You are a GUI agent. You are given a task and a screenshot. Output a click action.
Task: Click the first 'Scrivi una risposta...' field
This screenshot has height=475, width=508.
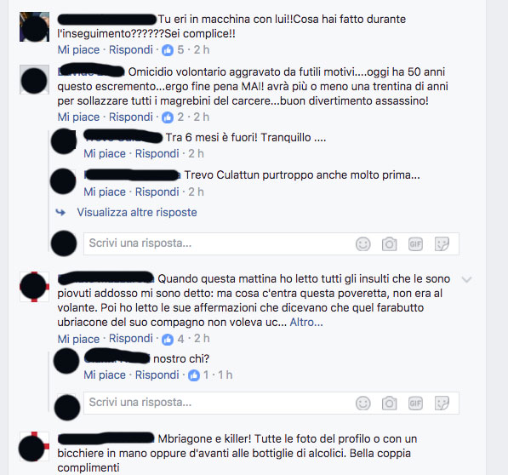coord(271,243)
